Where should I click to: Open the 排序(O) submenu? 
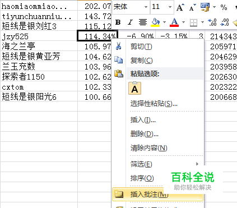coord(142,178)
